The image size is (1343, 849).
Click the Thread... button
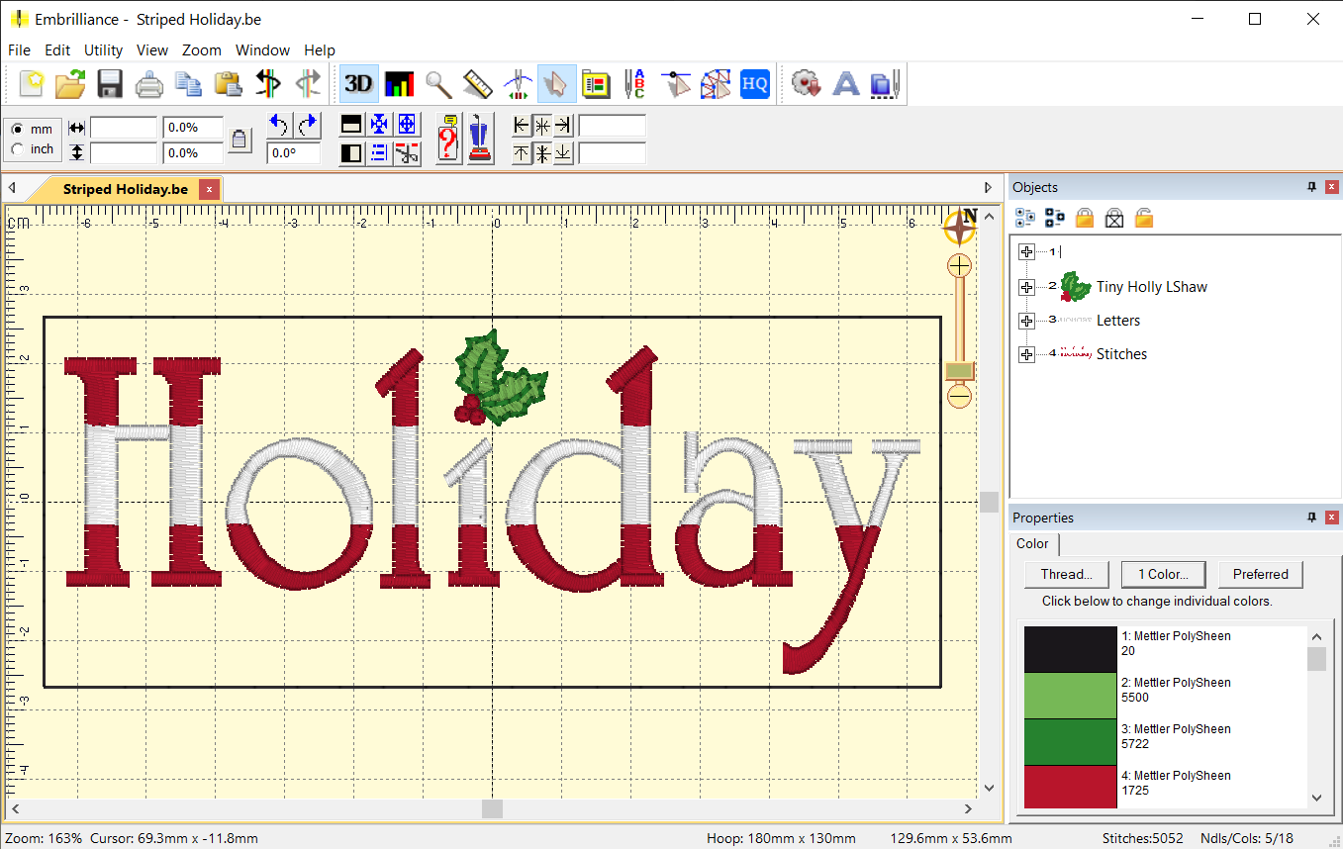[1066, 574]
